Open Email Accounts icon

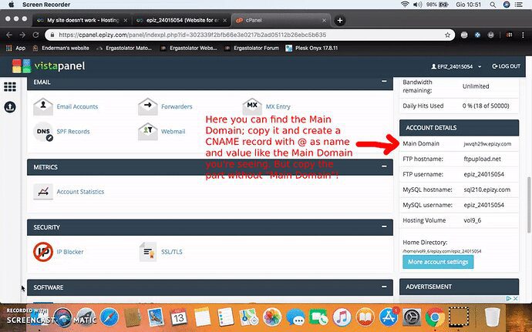43,106
